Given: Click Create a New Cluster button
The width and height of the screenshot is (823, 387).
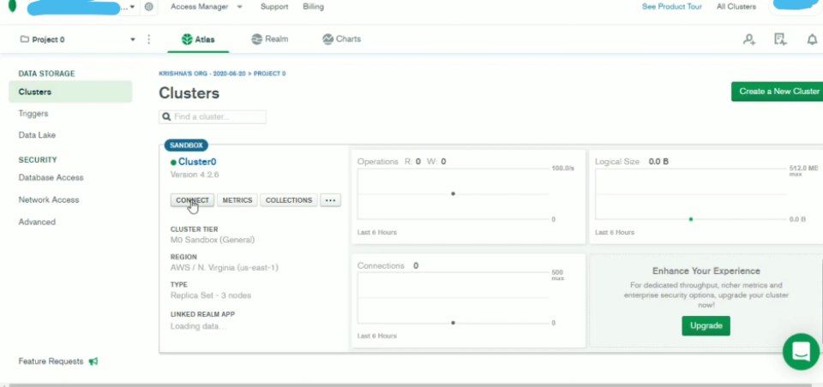Looking at the screenshot, I should pos(778,92).
